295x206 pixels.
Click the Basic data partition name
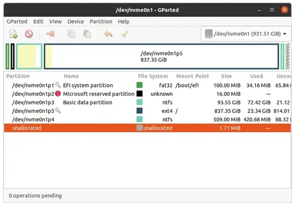(x=87, y=102)
